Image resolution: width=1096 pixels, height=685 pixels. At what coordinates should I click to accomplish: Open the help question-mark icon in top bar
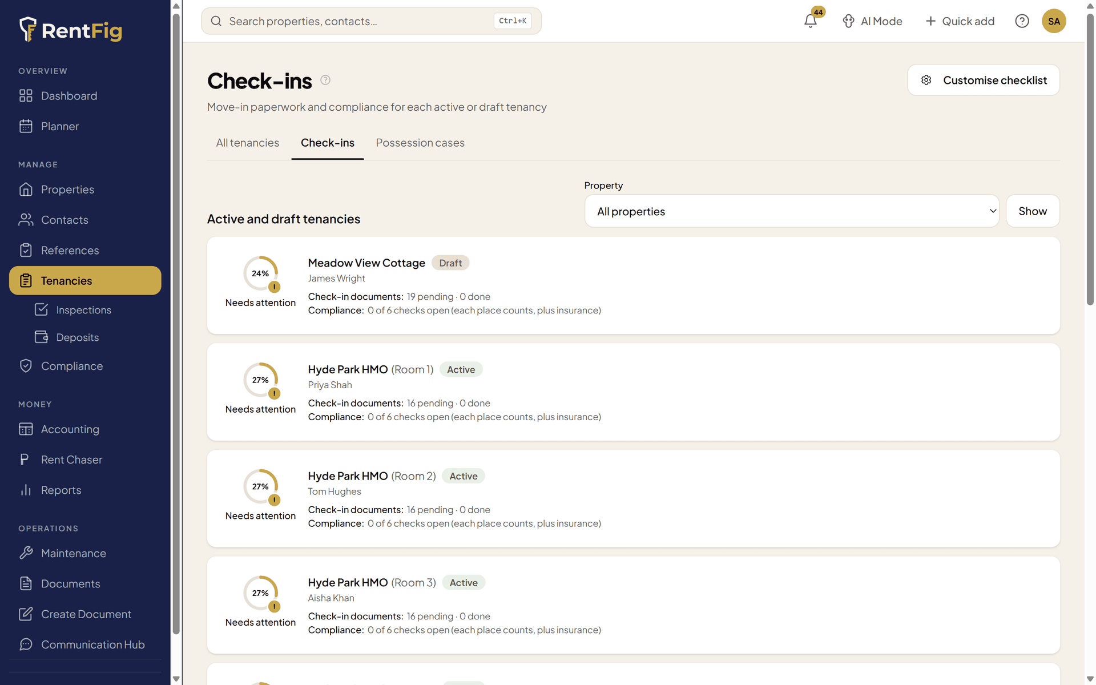(x=1022, y=21)
